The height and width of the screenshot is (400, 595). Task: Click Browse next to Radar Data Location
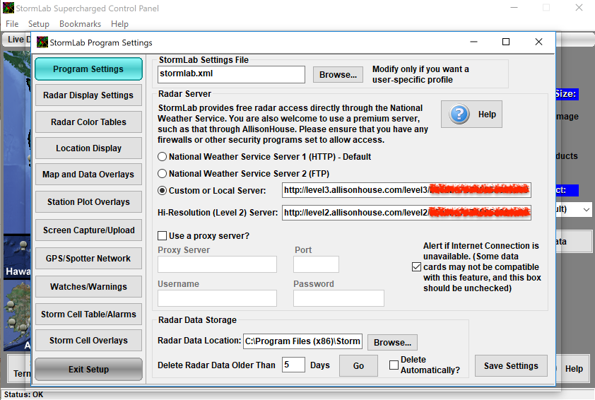[x=392, y=342]
